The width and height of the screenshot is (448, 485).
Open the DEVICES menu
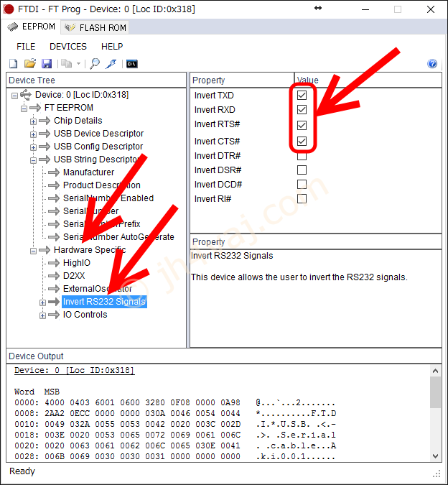68,47
